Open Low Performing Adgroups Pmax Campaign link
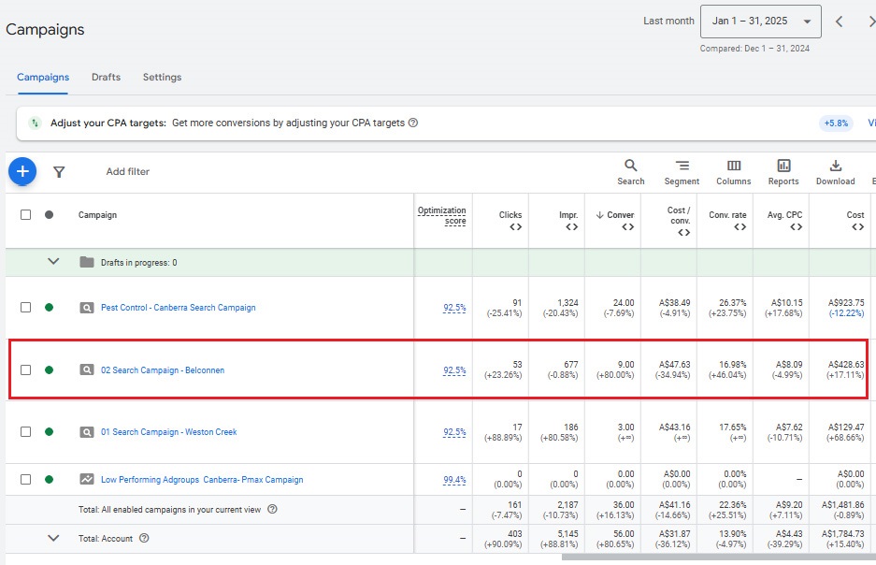The image size is (876, 565). point(202,480)
